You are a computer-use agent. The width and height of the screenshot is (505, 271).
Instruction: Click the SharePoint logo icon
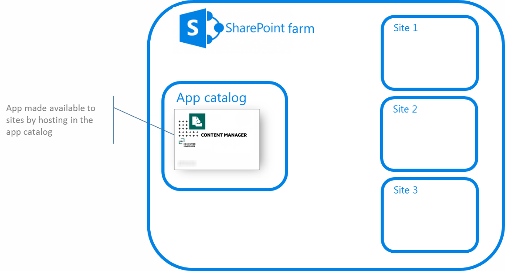[201, 28]
